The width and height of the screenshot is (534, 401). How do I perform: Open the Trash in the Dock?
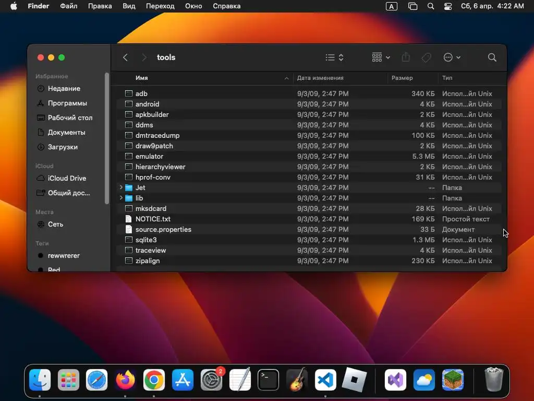494,380
